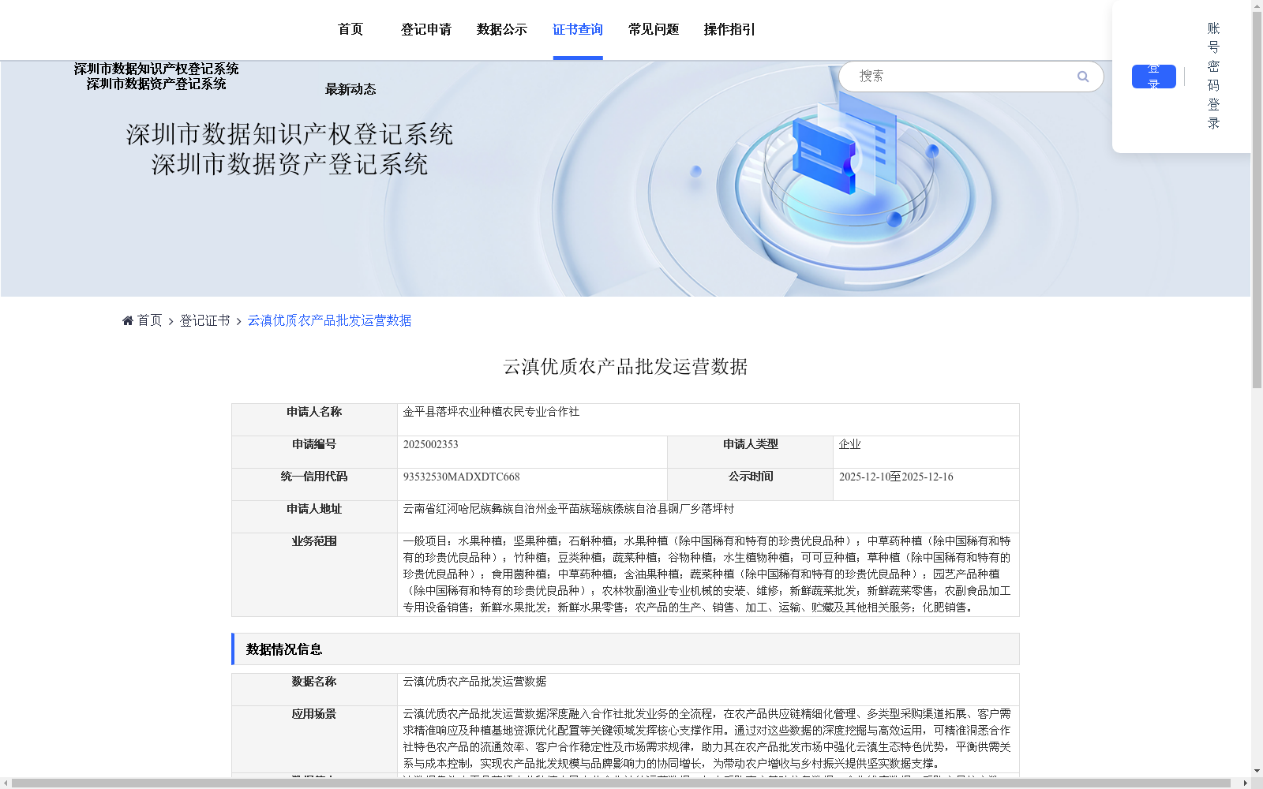The image size is (1263, 789).
Task: Select application number 2025002353
Action: pyautogui.click(x=430, y=444)
